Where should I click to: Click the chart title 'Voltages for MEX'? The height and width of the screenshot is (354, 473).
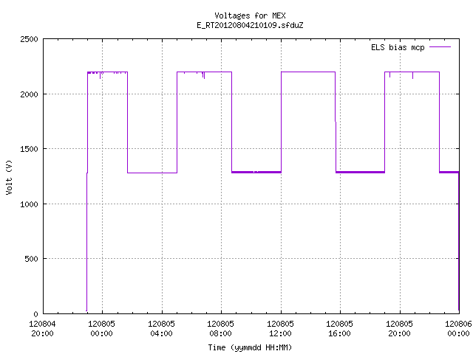pos(250,15)
